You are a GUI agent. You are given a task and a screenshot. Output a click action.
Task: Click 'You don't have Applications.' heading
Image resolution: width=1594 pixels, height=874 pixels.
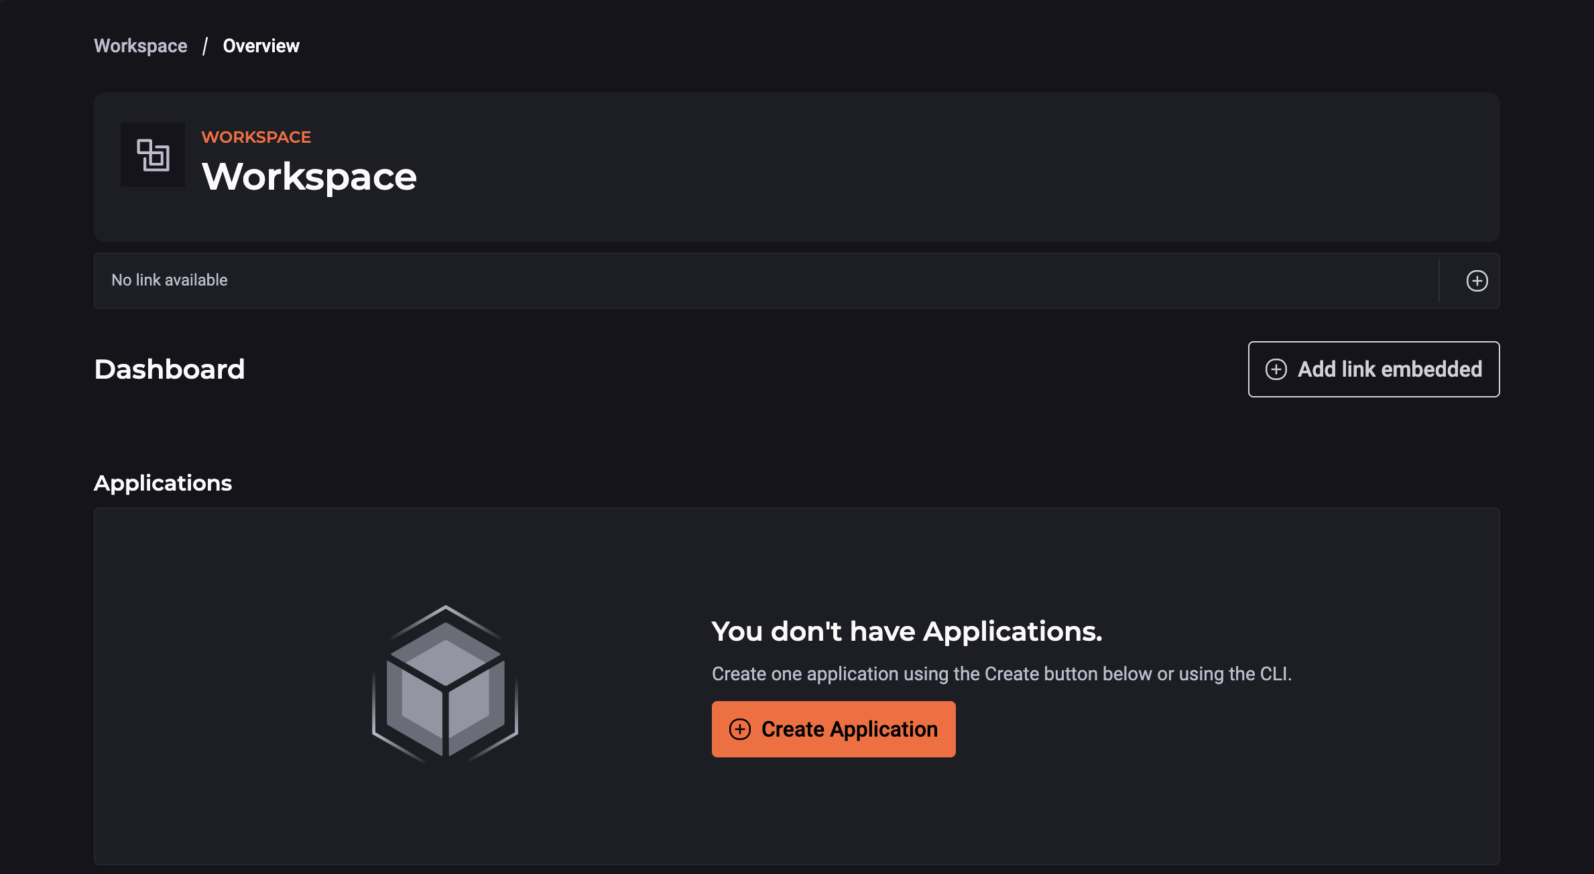pyautogui.click(x=906, y=631)
